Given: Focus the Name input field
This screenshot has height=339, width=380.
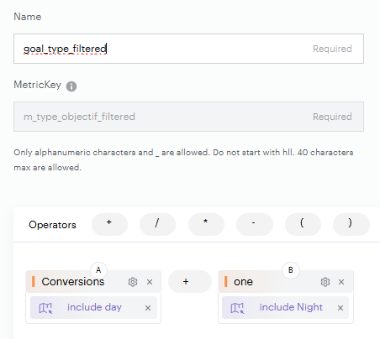Looking at the screenshot, I should coord(188,49).
